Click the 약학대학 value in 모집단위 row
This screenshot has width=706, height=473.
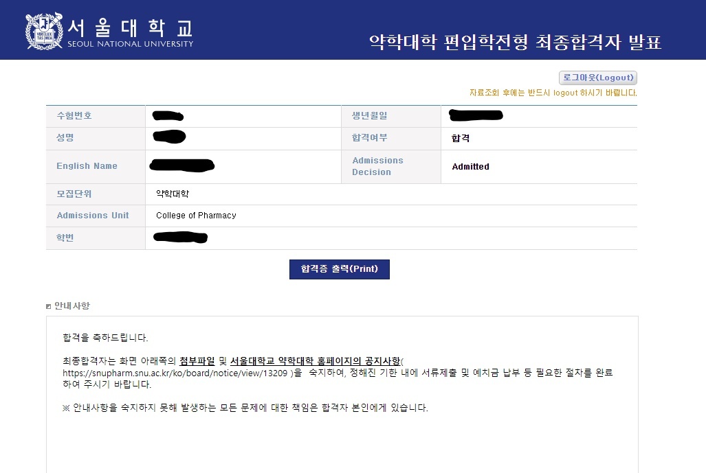(173, 194)
